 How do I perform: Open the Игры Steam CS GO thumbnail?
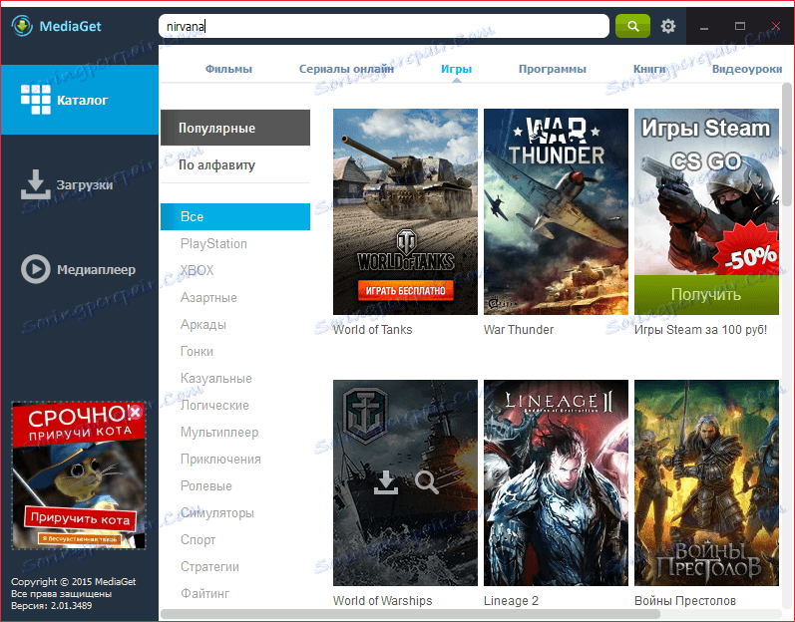[x=706, y=211]
